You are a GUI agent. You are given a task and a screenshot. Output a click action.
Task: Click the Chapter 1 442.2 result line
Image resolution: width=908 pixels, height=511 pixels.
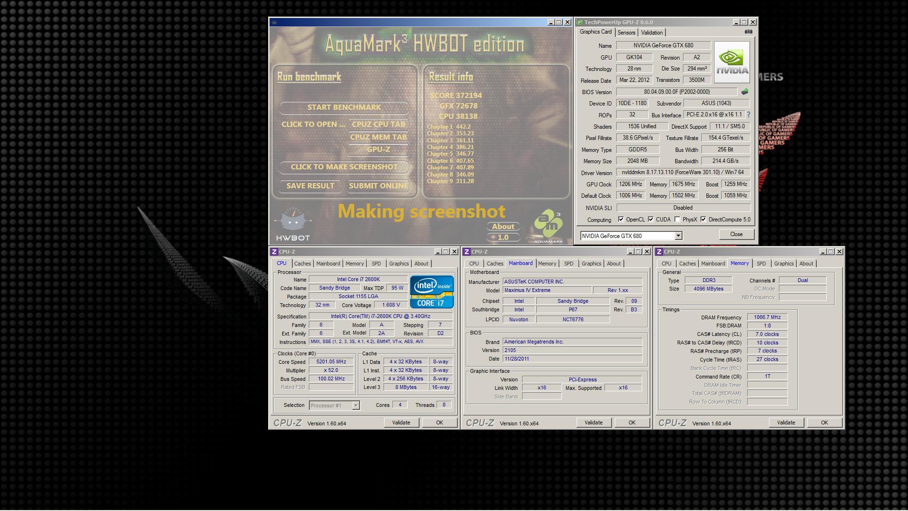click(x=449, y=127)
